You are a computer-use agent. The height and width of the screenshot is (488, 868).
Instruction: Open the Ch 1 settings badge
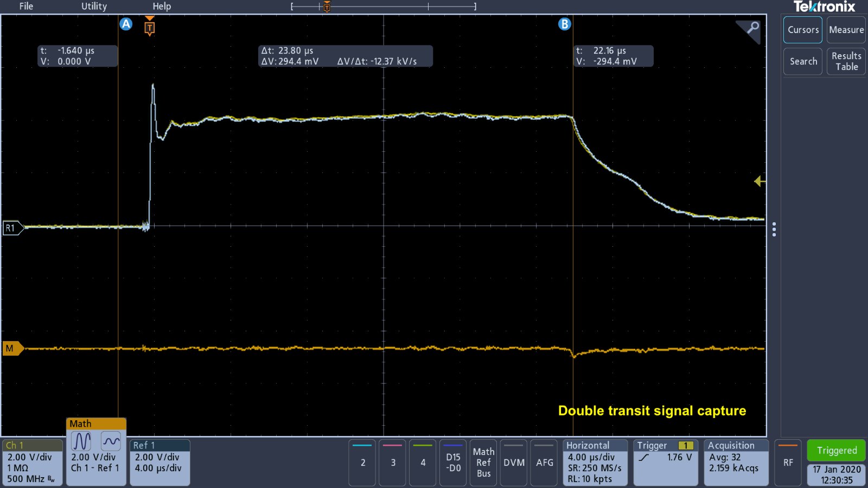tap(33, 463)
